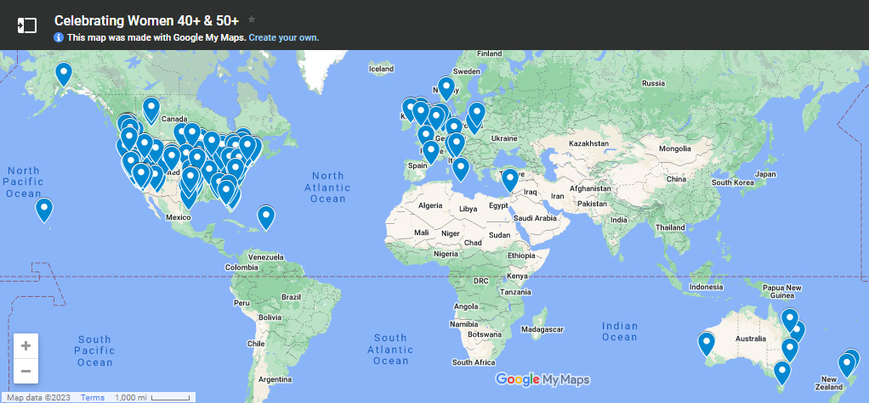869x403 pixels.
Task: Click the 'Japan' country label
Action: click(x=765, y=174)
